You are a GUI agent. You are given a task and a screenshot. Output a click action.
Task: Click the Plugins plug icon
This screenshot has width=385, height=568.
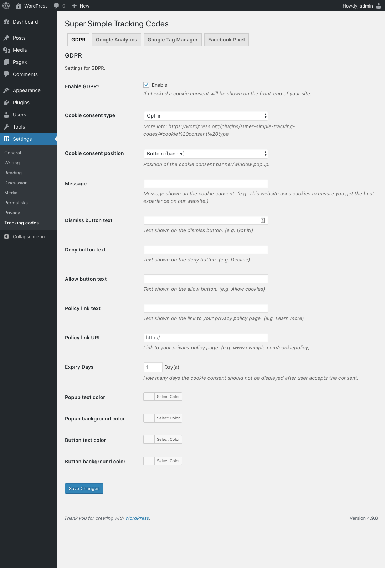coord(6,103)
